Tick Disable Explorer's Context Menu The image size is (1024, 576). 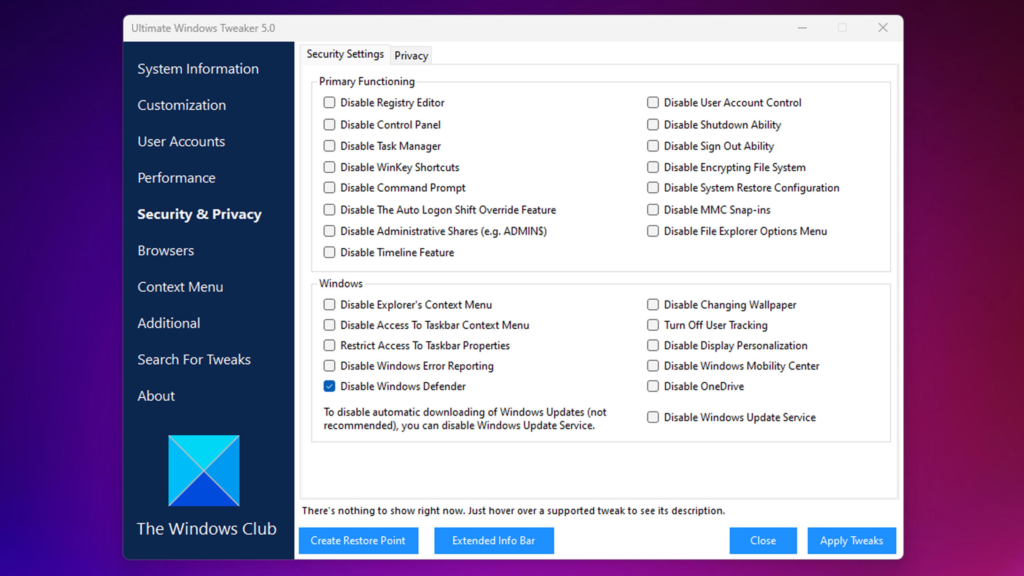(x=329, y=305)
